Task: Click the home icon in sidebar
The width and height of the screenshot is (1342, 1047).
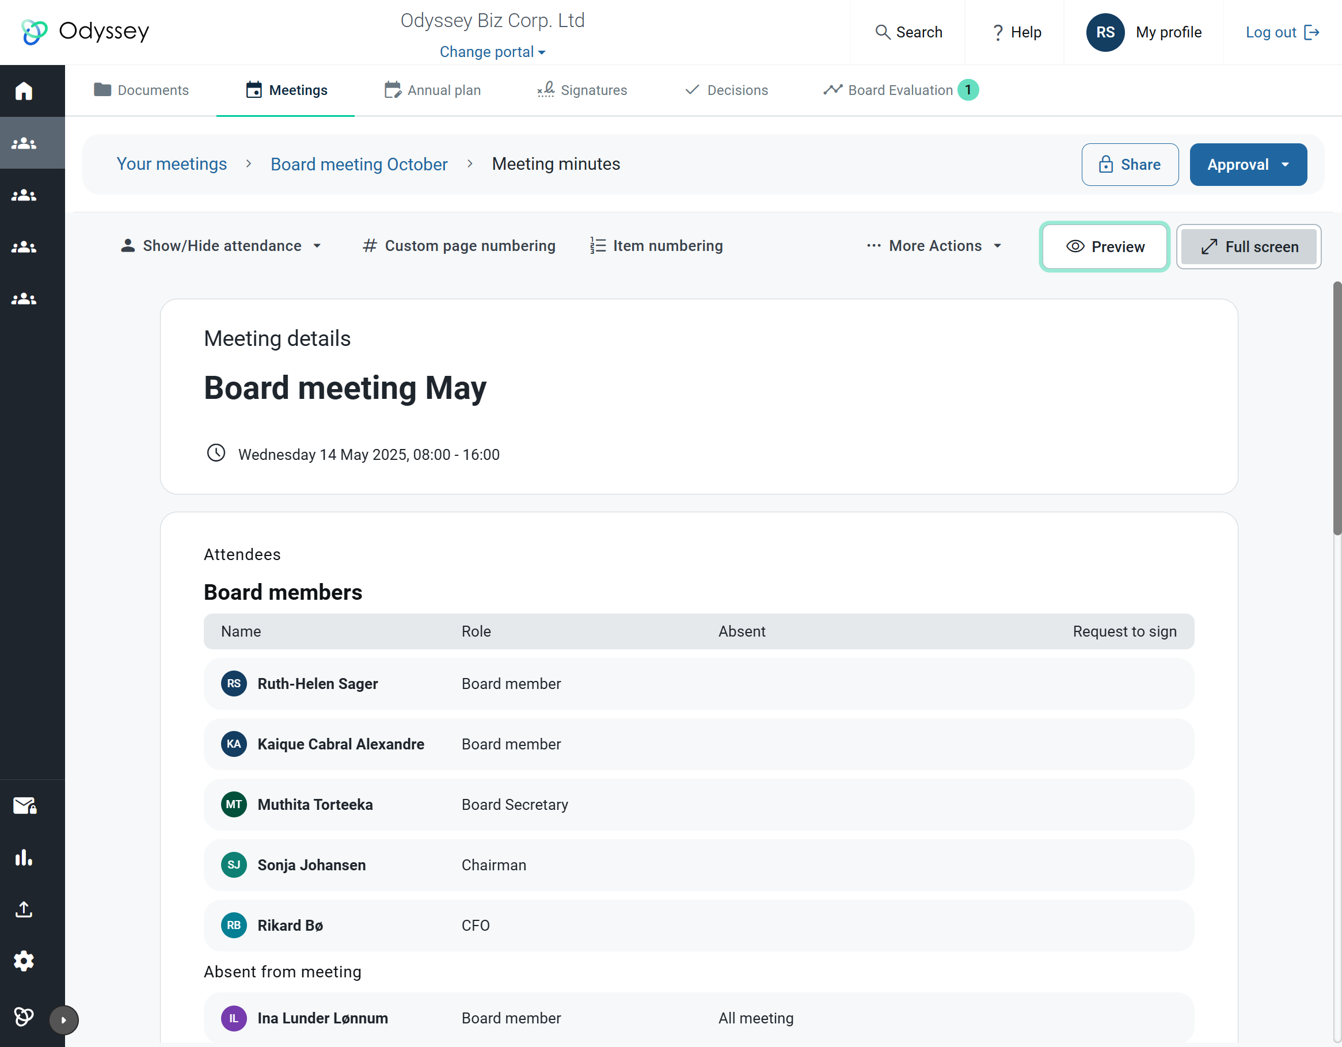Action: click(24, 91)
